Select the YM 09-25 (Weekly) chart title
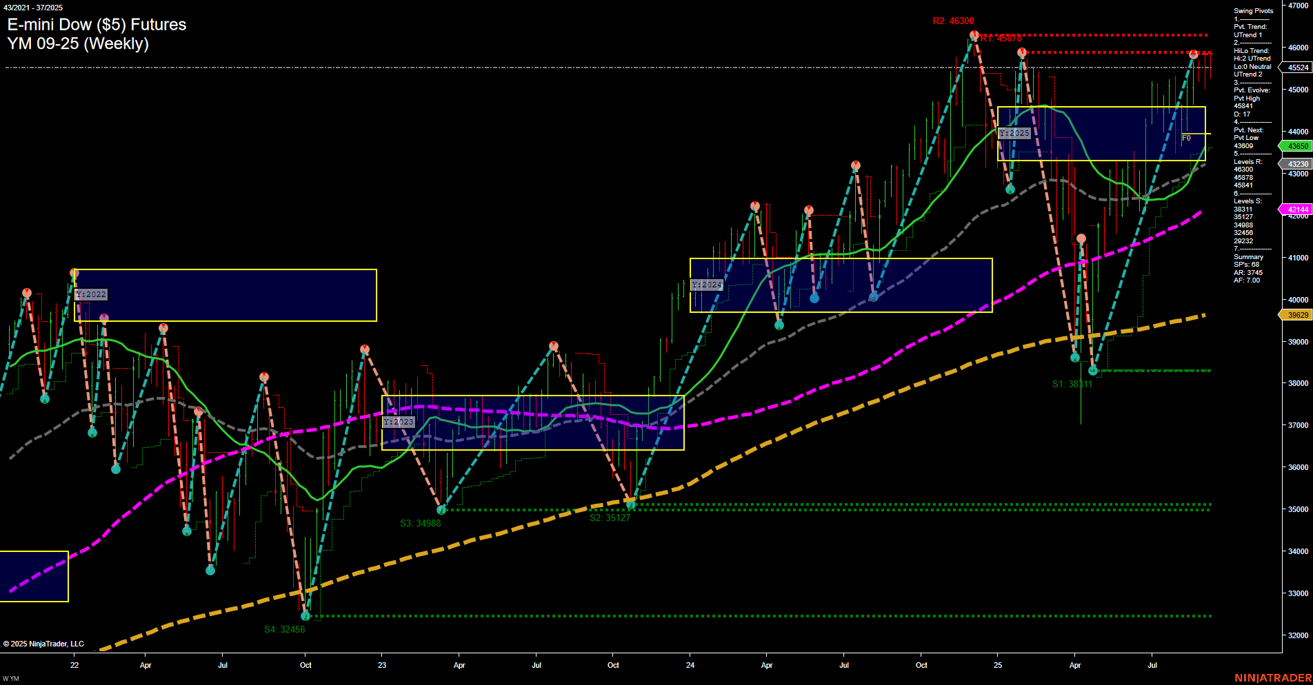This screenshot has width=1313, height=685. click(x=79, y=43)
